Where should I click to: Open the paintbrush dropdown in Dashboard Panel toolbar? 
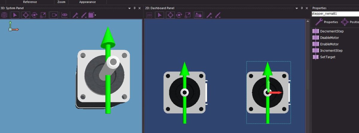click(218, 15)
